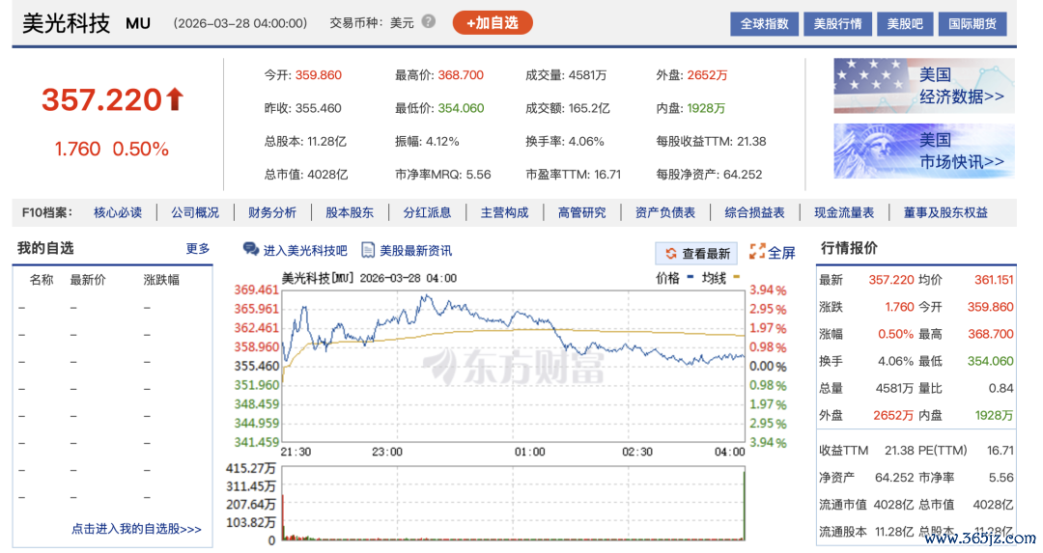The width and height of the screenshot is (1043, 553).
Task: Open 分红派息 section
Action: tap(427, 212)
